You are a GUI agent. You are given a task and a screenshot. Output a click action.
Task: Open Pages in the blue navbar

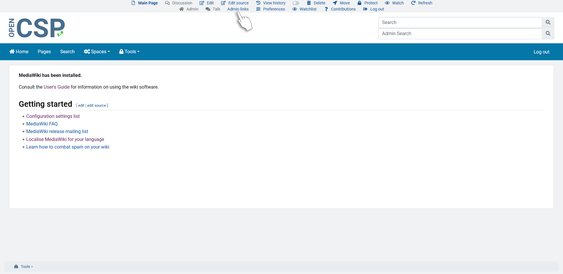pyautogui.click(x=44, y=52)
